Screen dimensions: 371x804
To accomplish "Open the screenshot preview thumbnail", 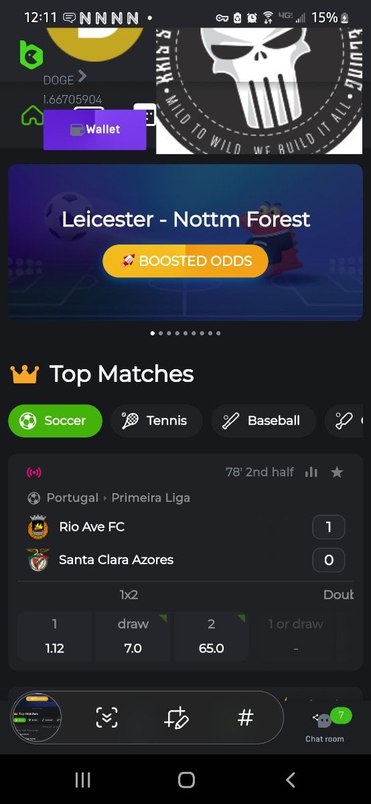I will pyautogui.click(x=37, y=718).
